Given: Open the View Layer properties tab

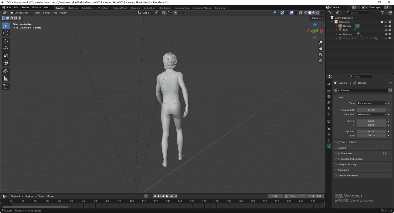Looking at the screenshot, I should [x=329, y=103].
